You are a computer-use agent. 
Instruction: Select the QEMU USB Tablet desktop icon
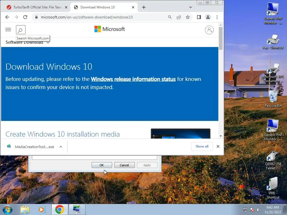273,160
